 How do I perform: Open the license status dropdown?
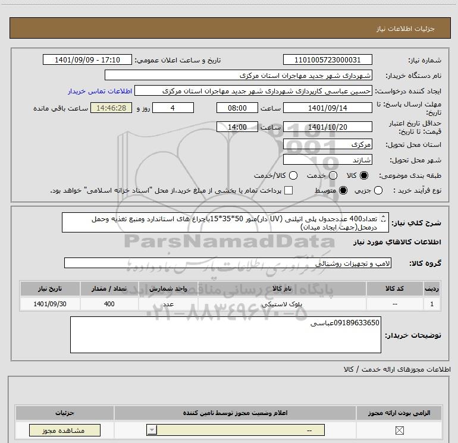(x=236, y=430)
